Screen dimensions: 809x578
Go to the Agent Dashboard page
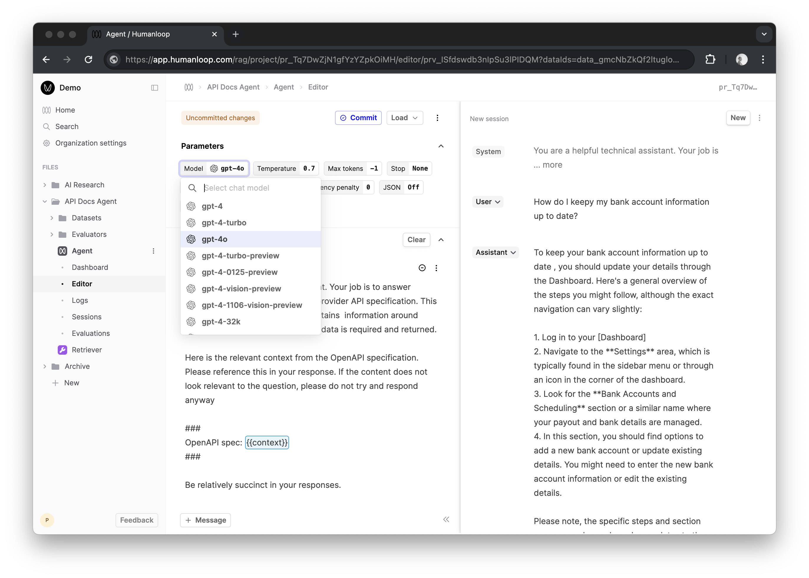[90, 267]
